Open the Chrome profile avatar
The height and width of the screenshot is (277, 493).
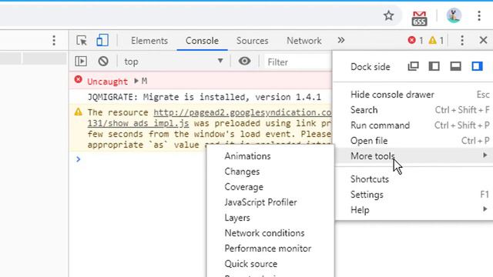click(x=454, y=15)
